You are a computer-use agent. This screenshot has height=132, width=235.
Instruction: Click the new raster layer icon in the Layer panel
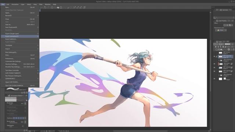216,49
